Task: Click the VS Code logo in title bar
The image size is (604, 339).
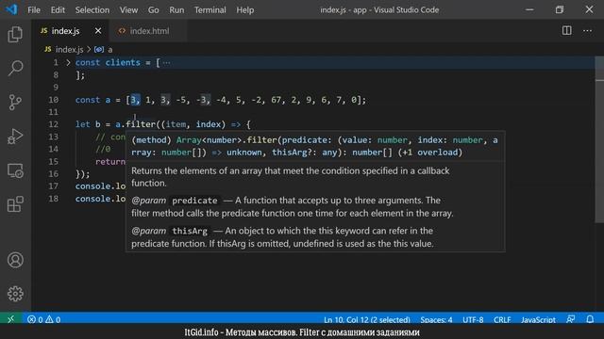Action: pyautogui.click(x=11, y=9)
